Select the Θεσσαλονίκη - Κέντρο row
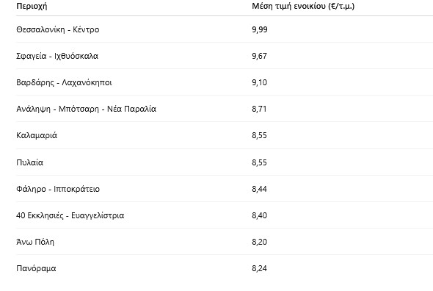The width and height of the screenshot is (433, 291). click(x=225, y=29)
